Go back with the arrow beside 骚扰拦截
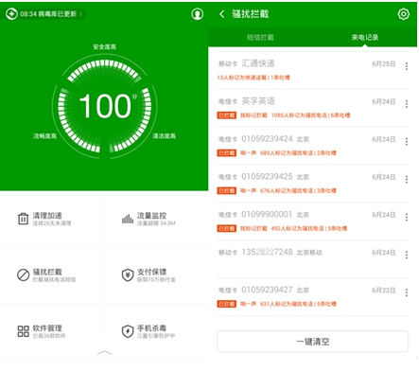 tap(222, 14)
